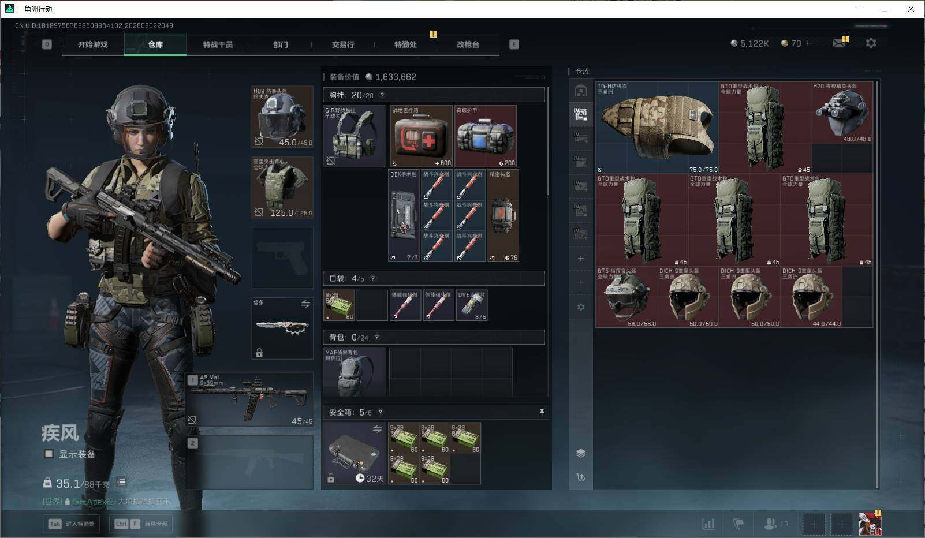Select the first helmet-shaped storage category icon

(x=581, y=91)
